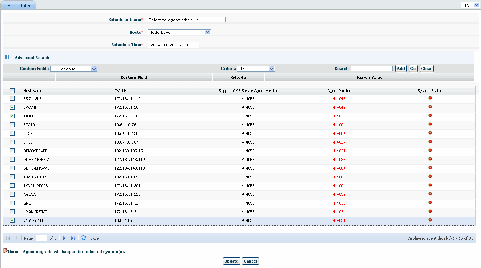Sort by Host Name column header
This screenshot has height=268, width=481.
click(33, 91)
